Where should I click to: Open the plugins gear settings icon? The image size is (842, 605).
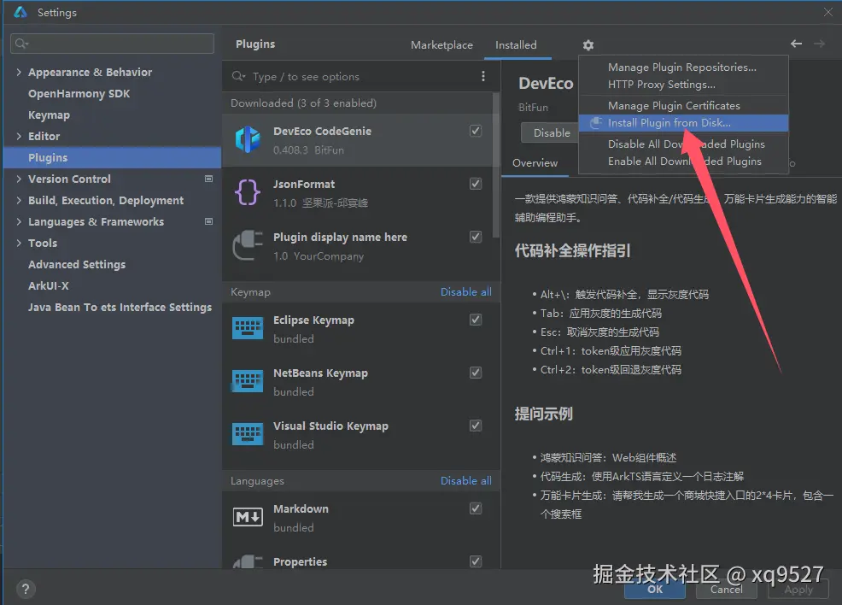(588, 45)
